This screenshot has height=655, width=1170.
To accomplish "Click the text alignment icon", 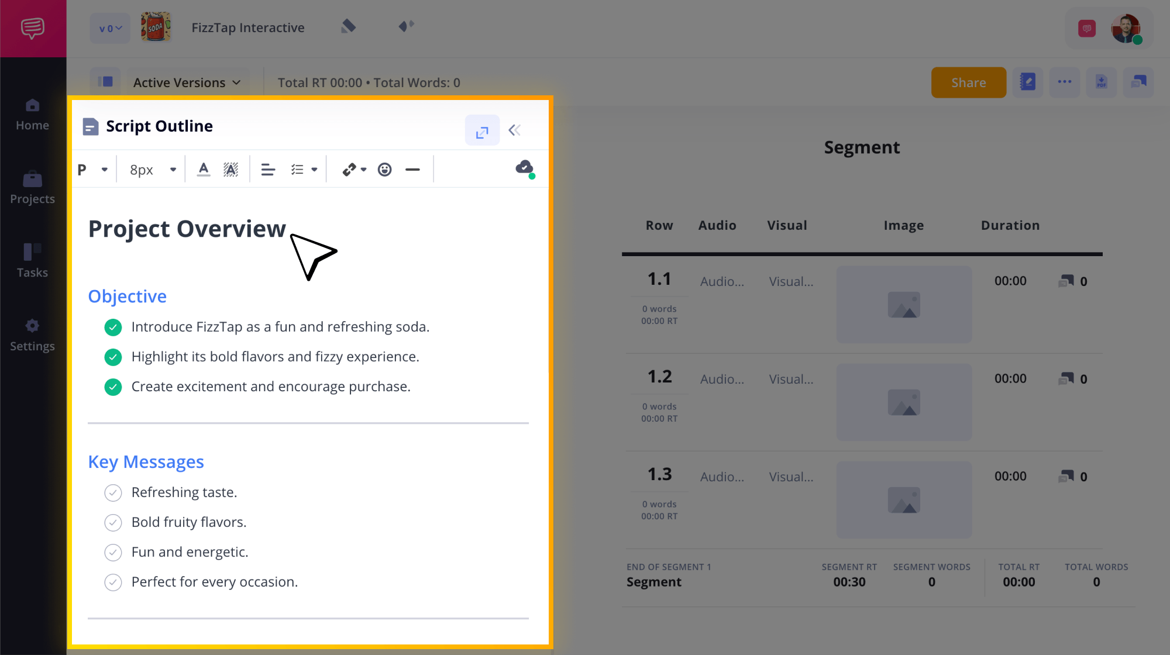I will pos(268,170).
